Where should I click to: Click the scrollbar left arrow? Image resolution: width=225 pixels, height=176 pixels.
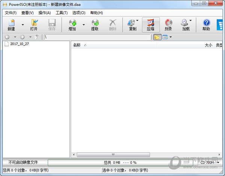(x=74, y=155)
